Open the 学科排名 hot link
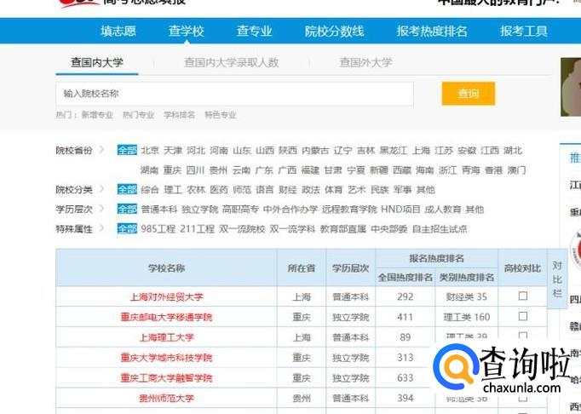 coord(180,115)
